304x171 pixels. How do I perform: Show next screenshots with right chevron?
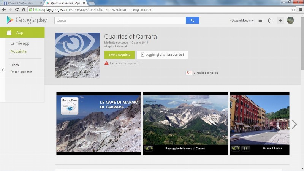click(x=294, y=124)
